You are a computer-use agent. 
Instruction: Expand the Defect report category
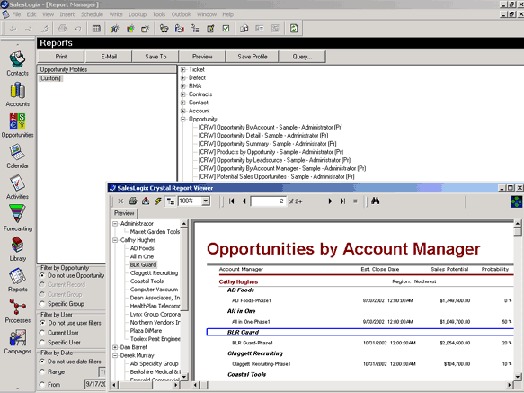pos(182,78)
